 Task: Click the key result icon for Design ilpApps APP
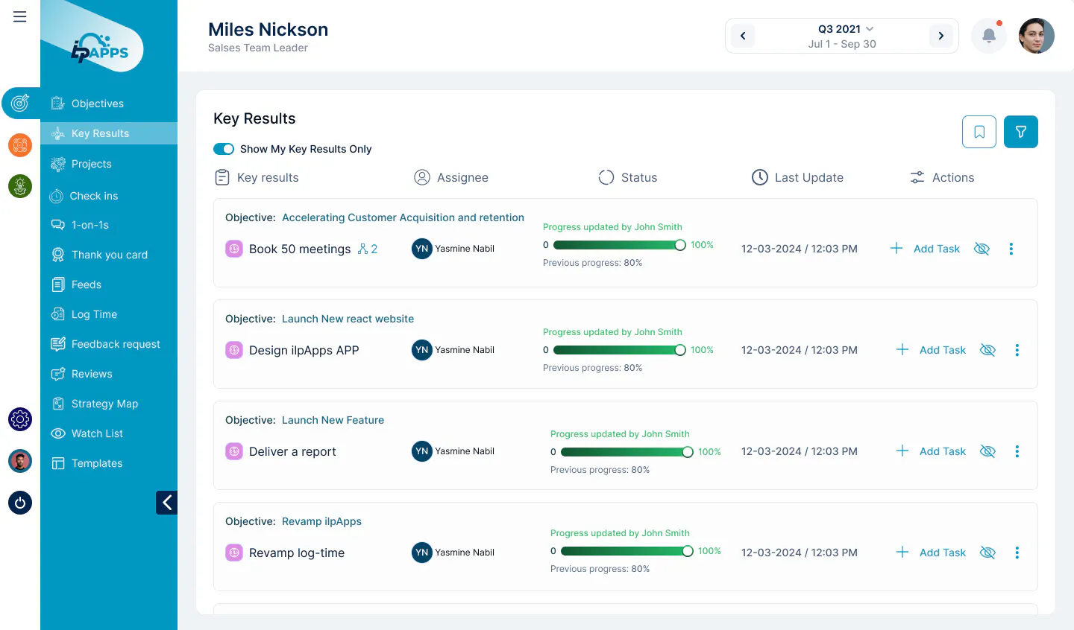(x=234, y=350)
